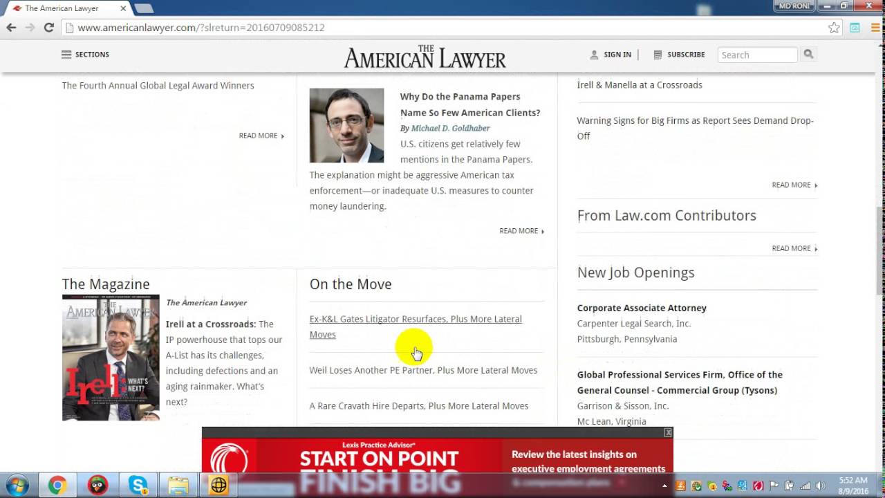The width and height of the screenshot is (885, 498).
Task: Open Irell at a Crossroads magazine summary
Action: click(x=224, y=363)
